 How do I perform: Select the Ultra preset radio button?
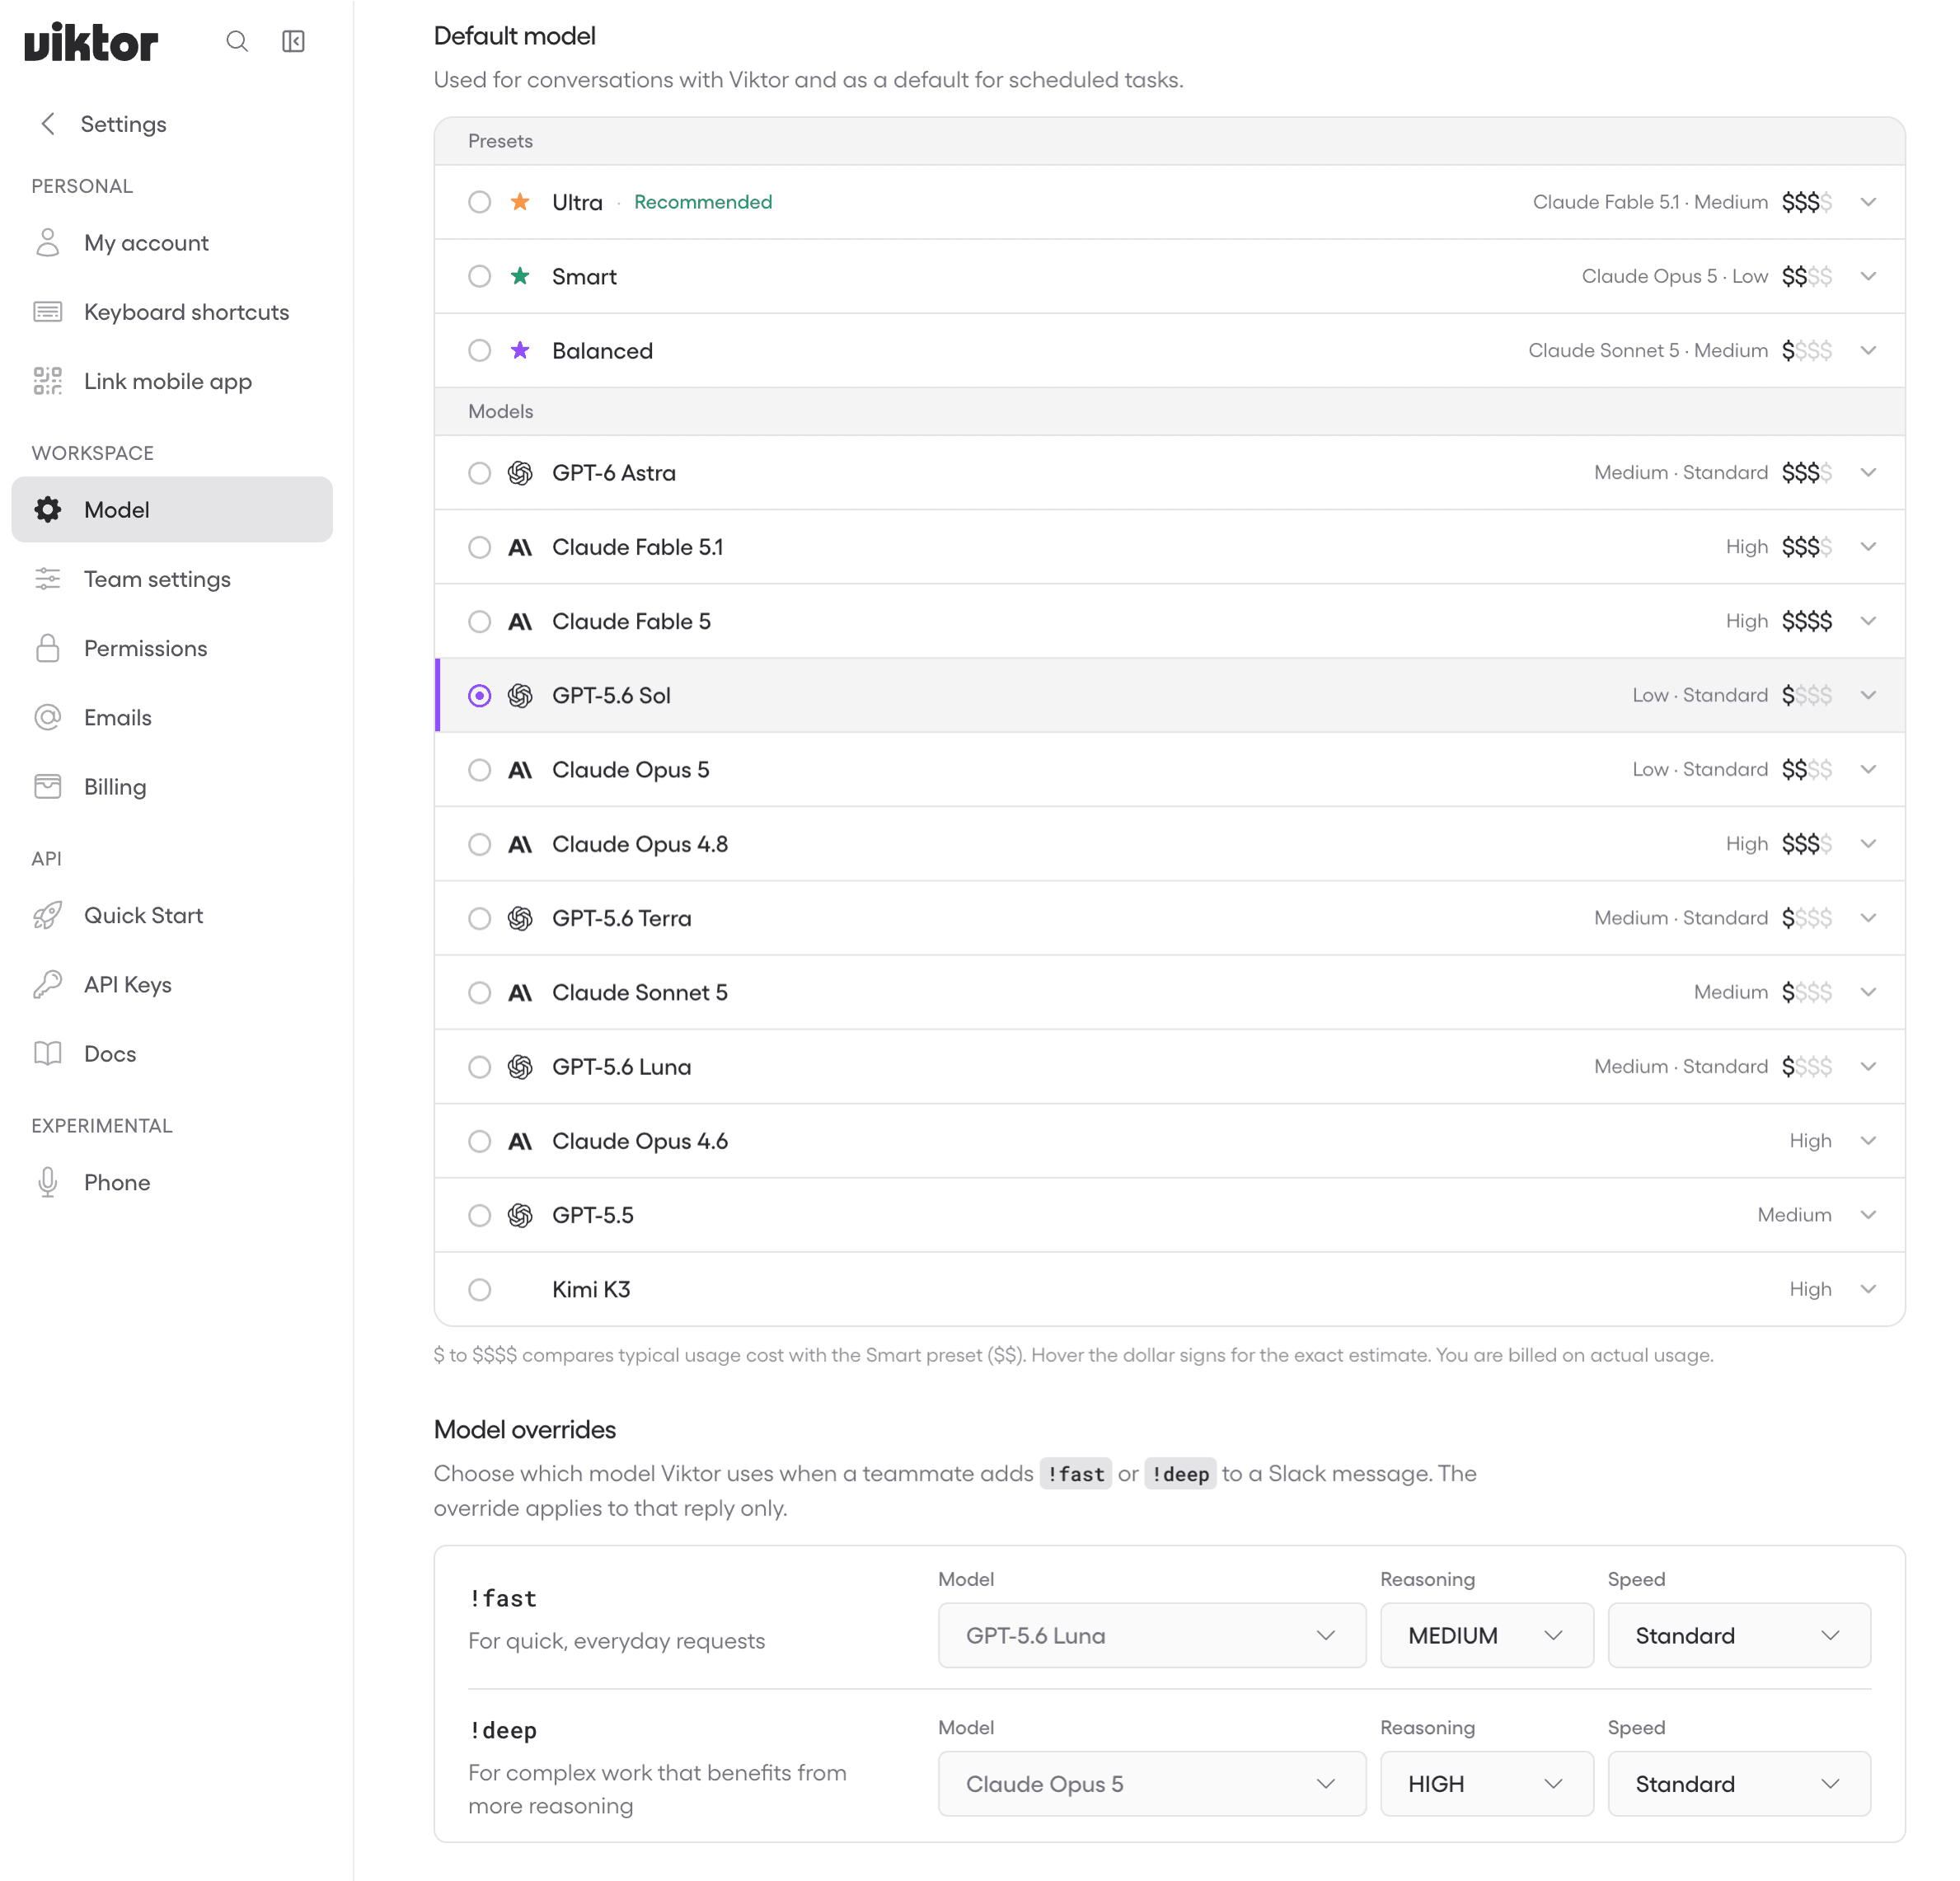pos(480,202)
